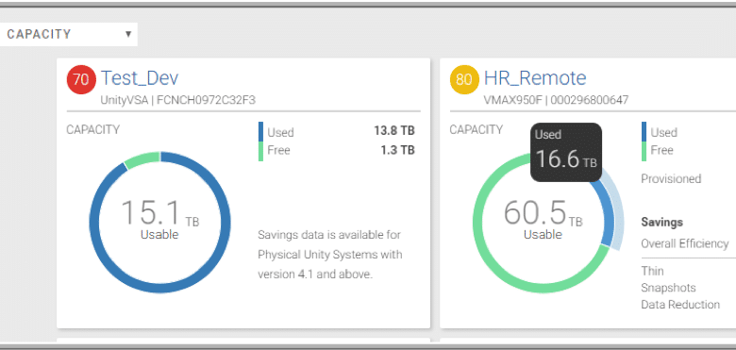
Task: Click the Data Reduction savings row
Action: tap(680, 305)
